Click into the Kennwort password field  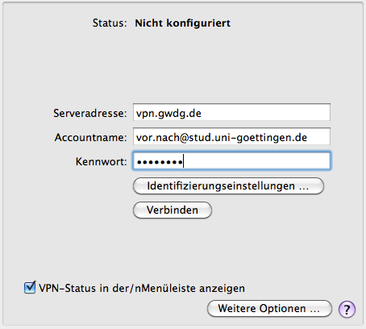point(231,160)
